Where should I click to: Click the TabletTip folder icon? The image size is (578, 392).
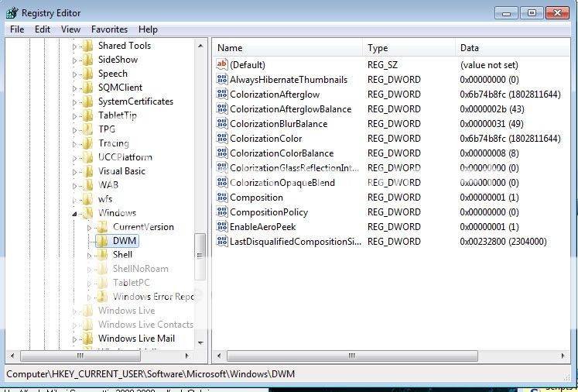click(87, 115)
